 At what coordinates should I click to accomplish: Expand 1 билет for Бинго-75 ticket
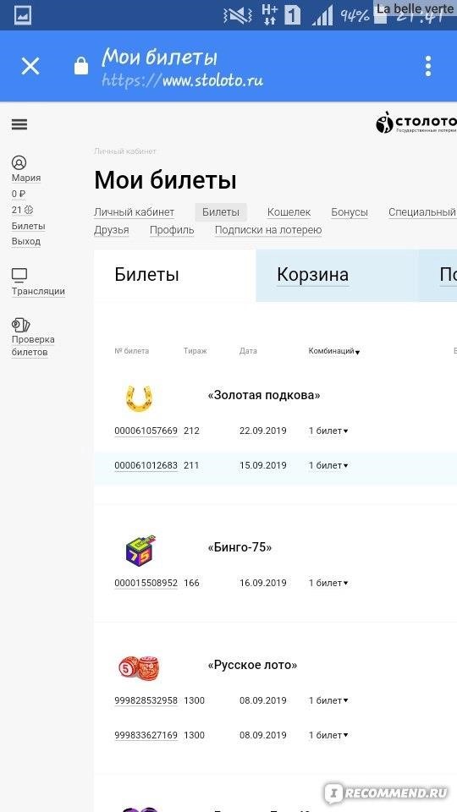click(x=328, y=583)
